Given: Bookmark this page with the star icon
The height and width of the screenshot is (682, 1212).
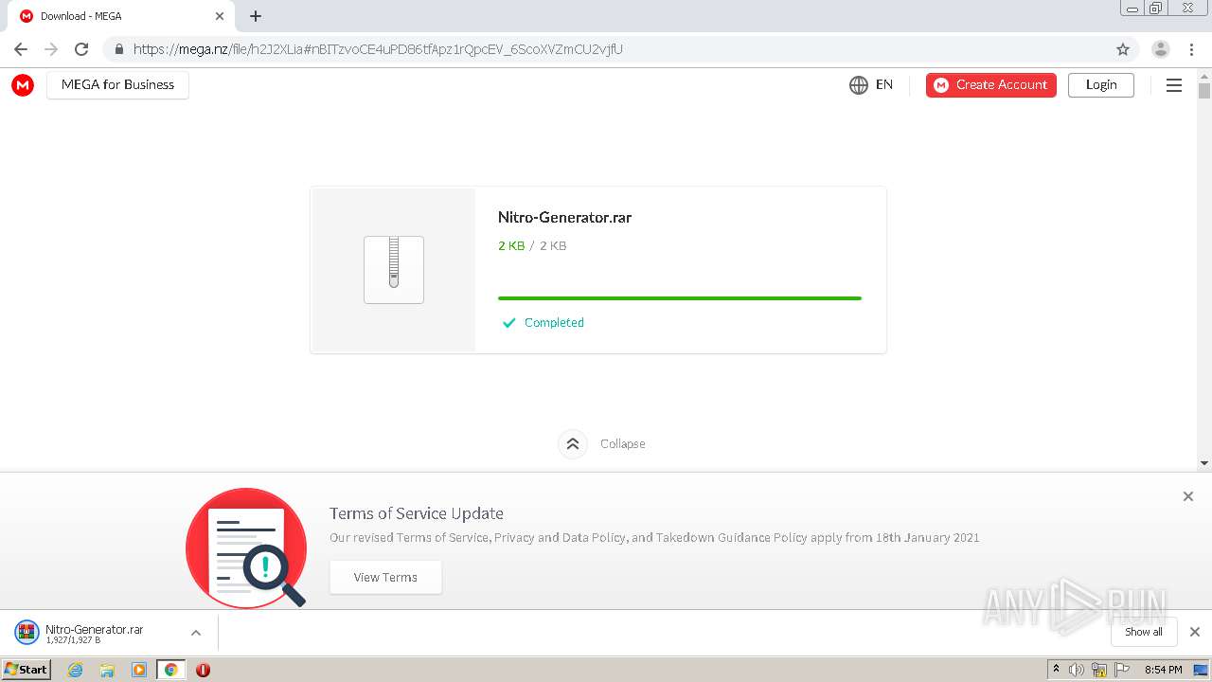Looking at the screenshot, I should [1123, 49].
